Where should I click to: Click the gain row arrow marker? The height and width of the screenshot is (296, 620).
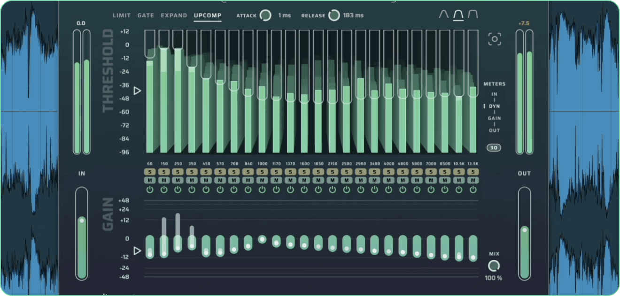click(x=137, y=251)
